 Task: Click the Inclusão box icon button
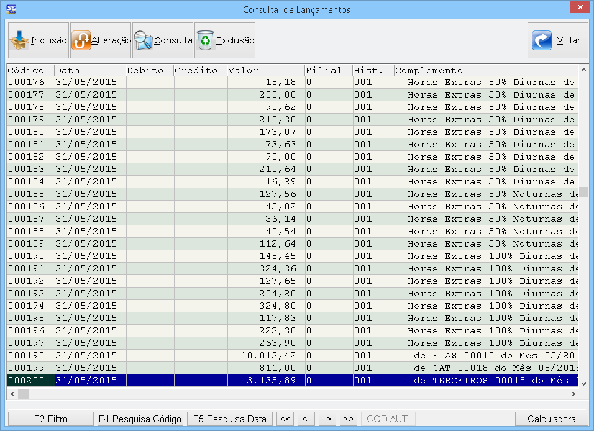(21, 40)
